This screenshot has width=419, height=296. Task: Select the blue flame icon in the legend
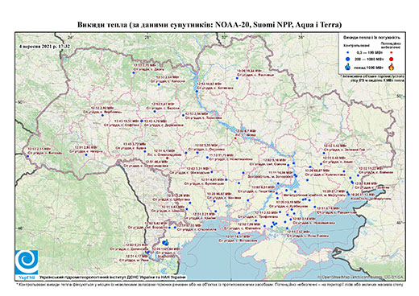pos(348,67)
